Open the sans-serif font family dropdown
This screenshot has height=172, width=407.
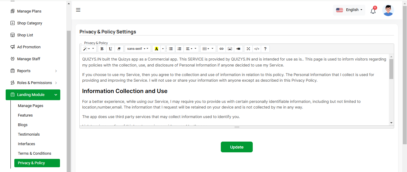pos(138,49)
